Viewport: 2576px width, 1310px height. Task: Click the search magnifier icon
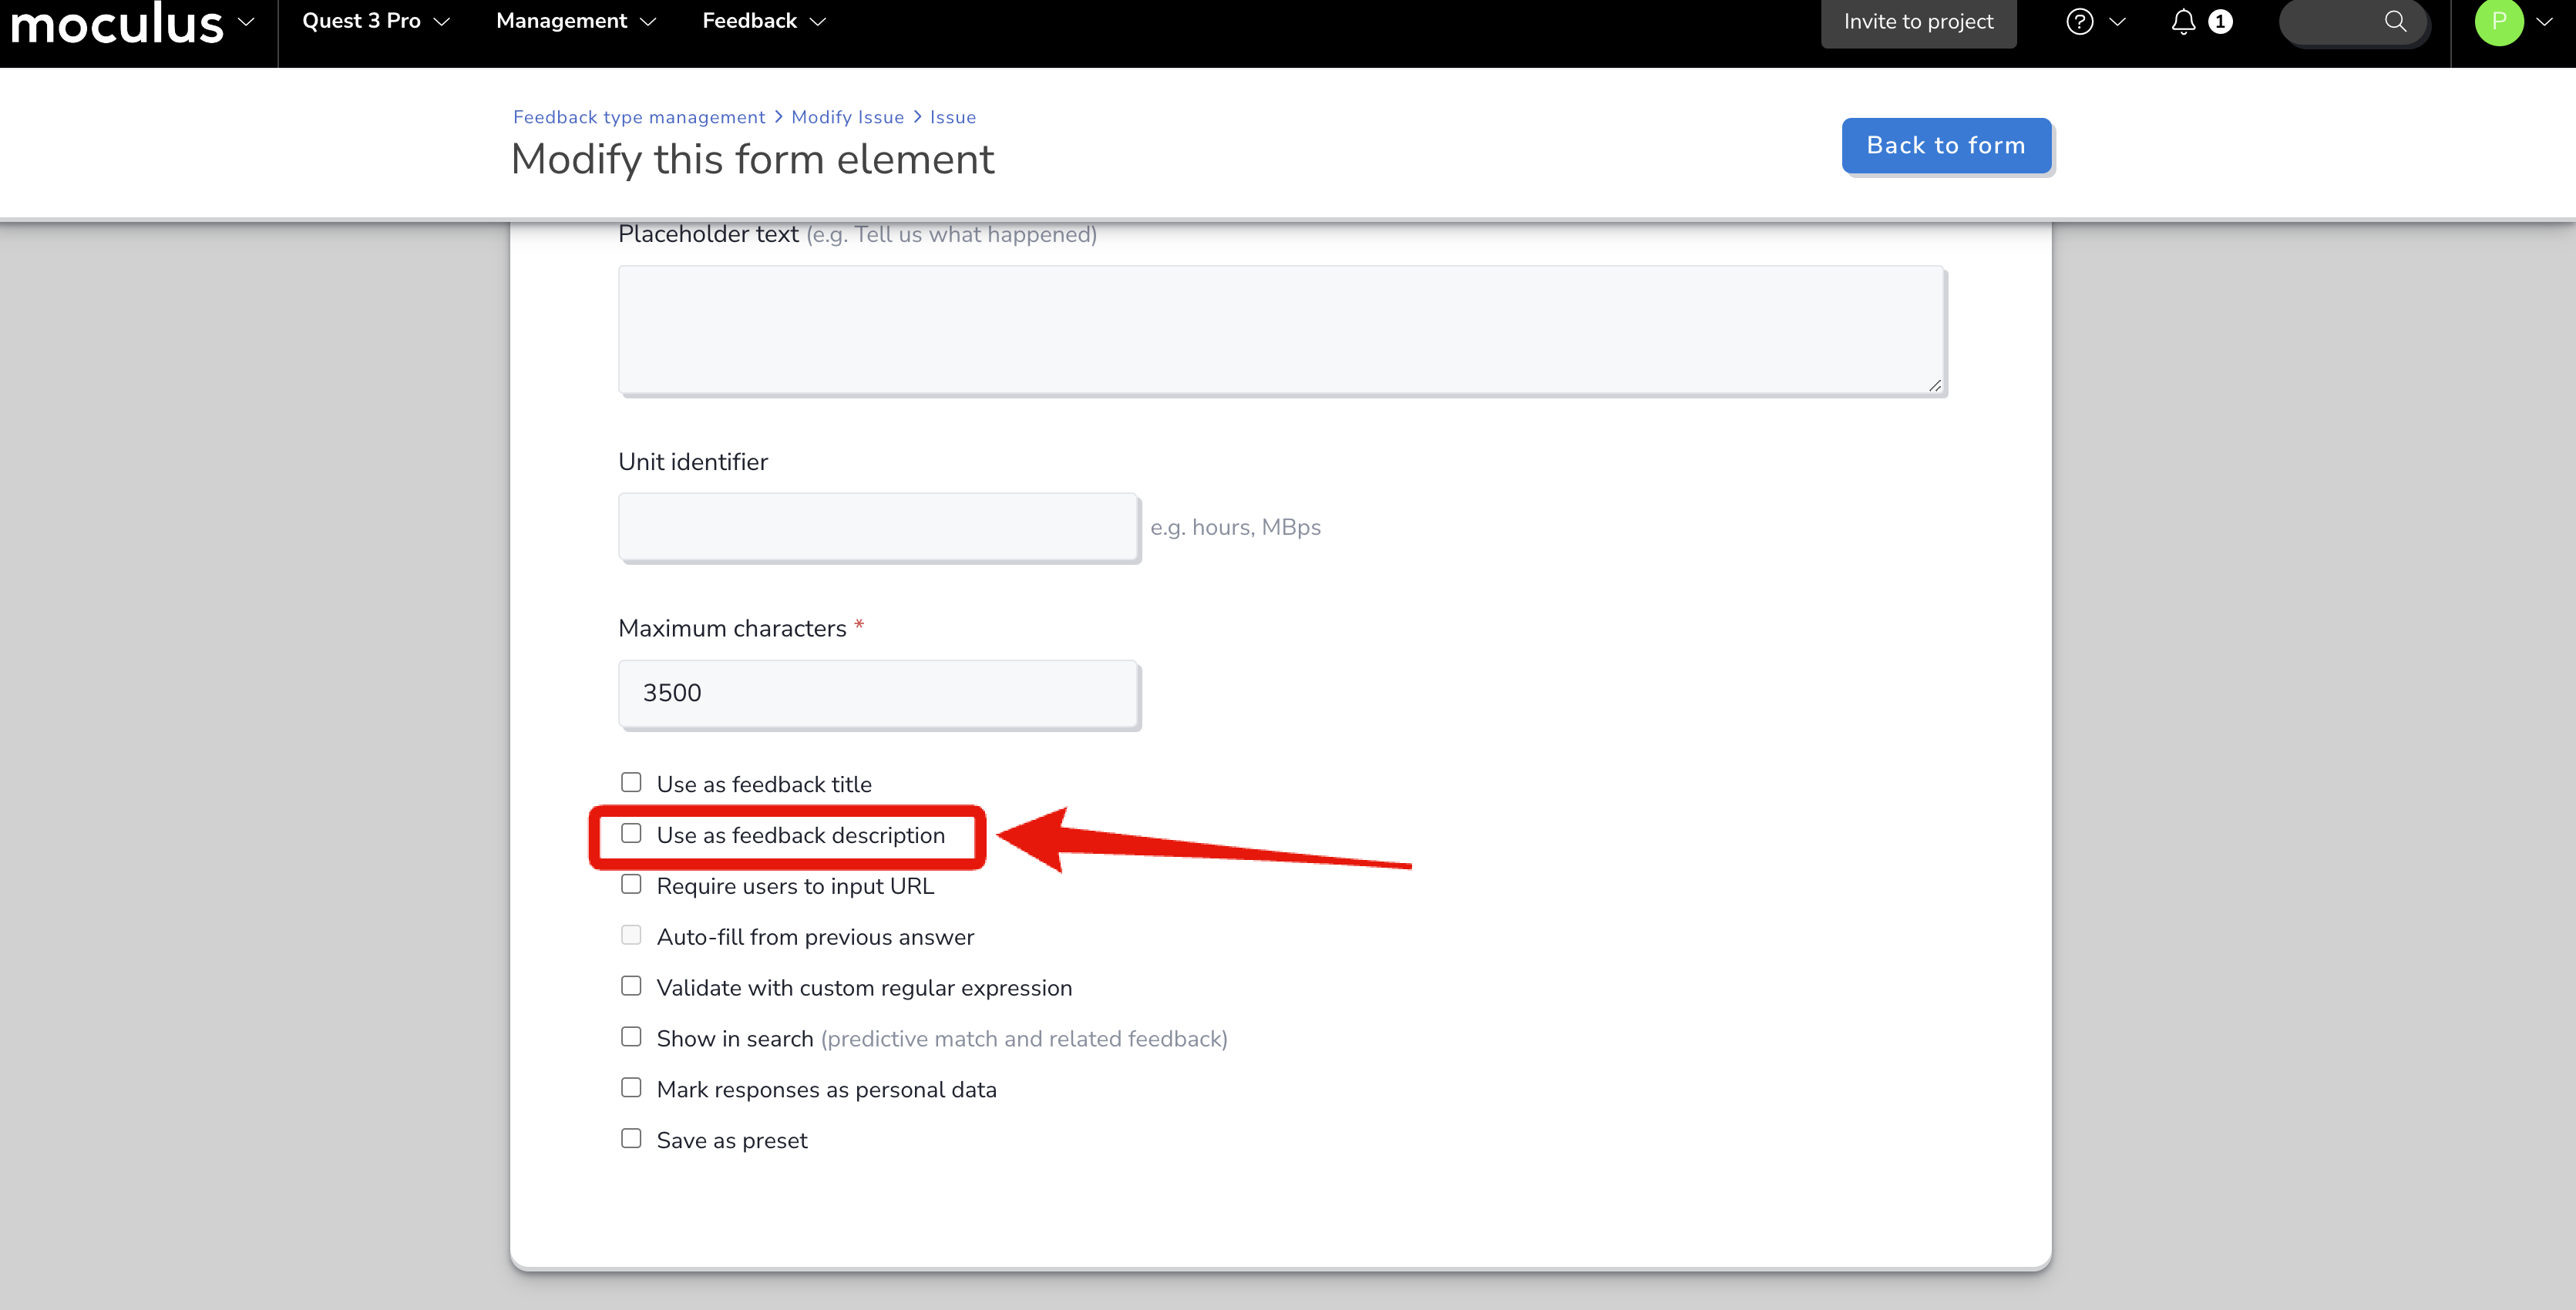tap(2395, 21)
